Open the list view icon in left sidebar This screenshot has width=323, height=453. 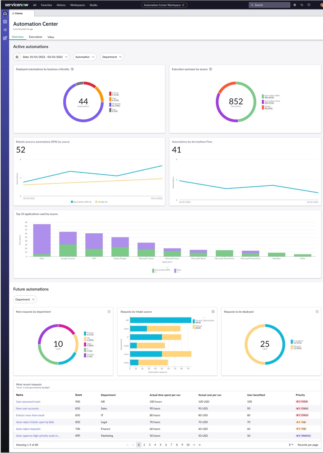[5, 30]
